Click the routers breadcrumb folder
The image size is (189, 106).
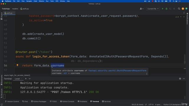point(15,9)
